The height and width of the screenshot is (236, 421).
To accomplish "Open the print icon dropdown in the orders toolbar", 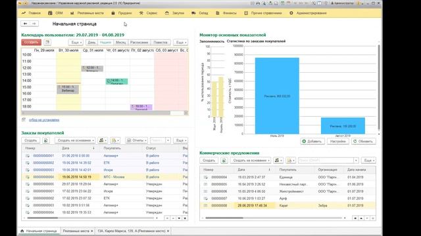I will click(x=103, y=140).
